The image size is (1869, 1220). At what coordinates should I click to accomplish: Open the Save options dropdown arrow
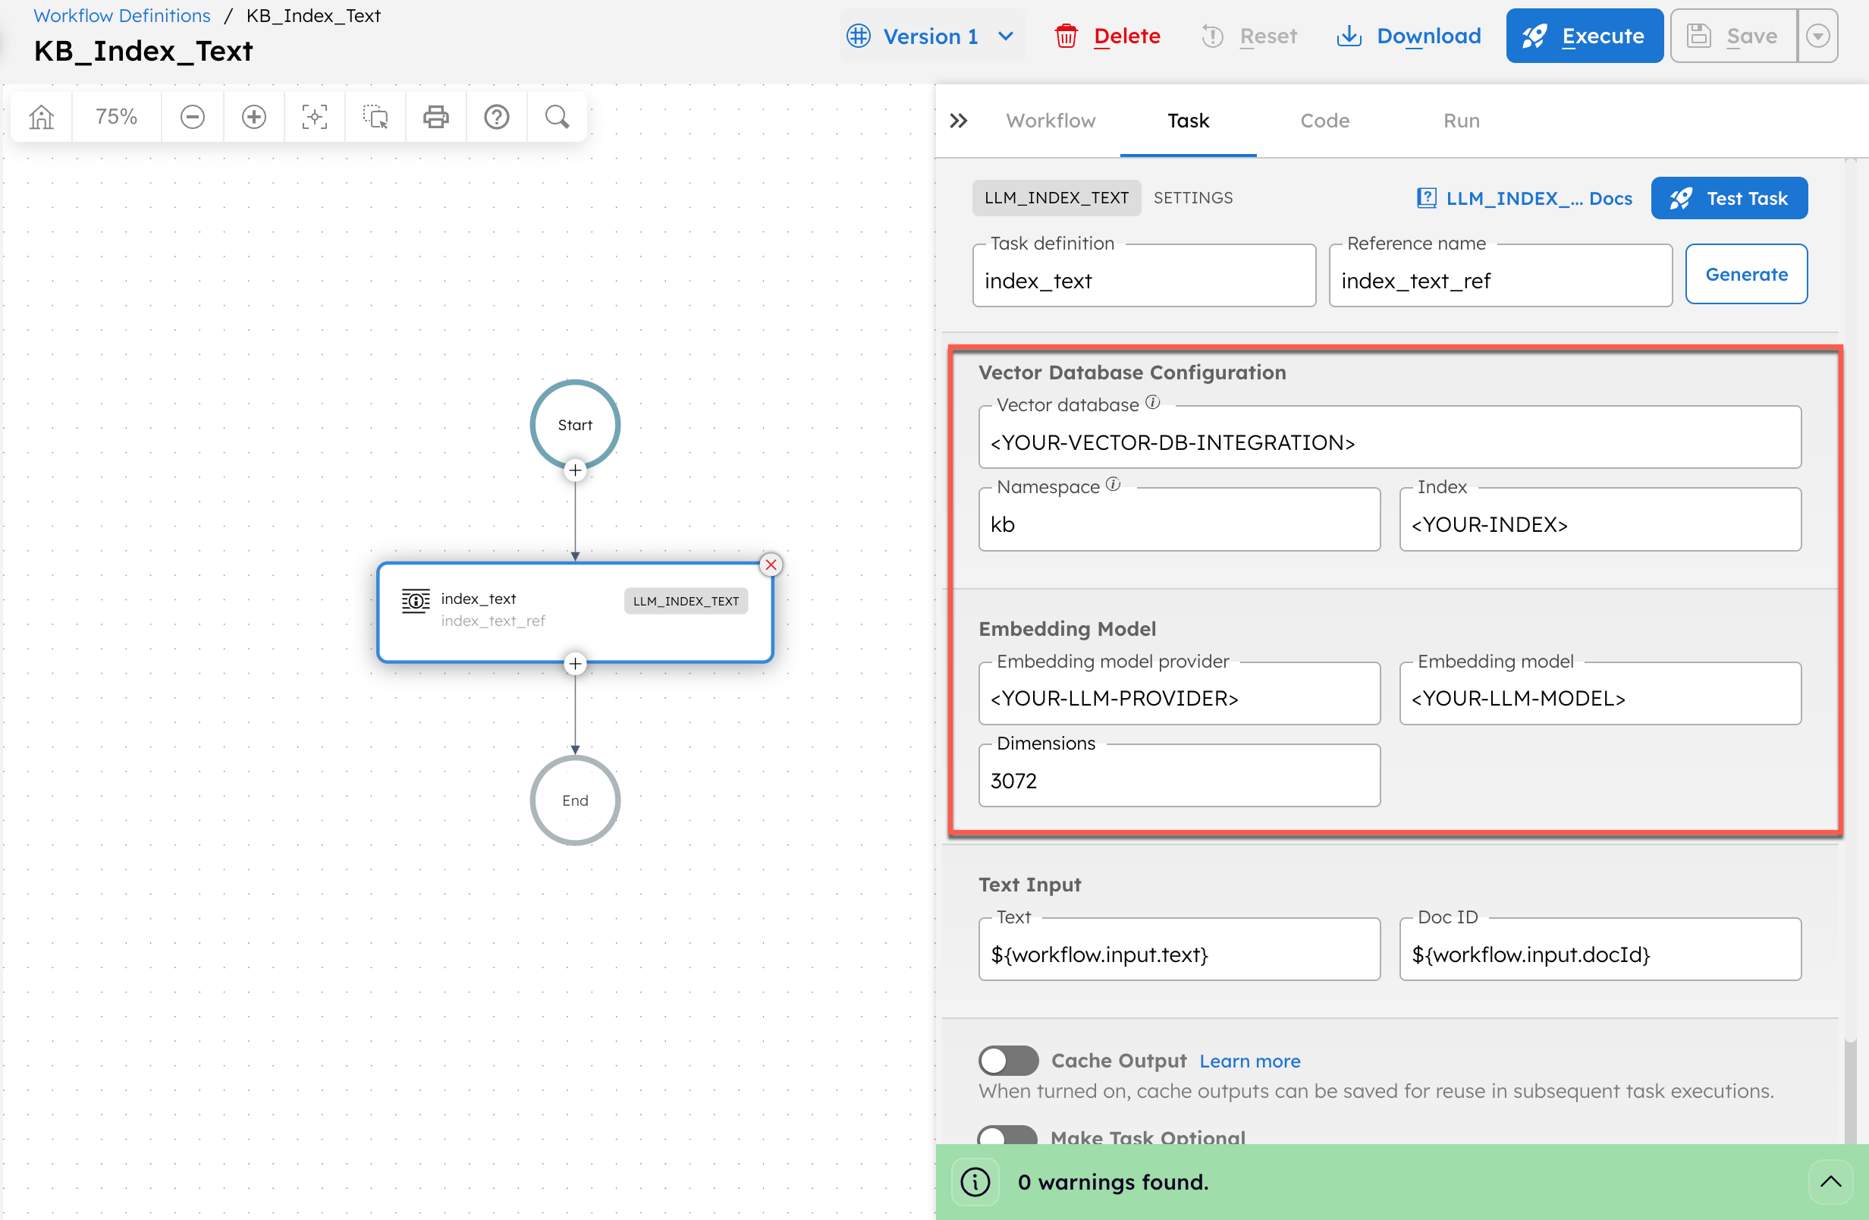click(1817, 36)
